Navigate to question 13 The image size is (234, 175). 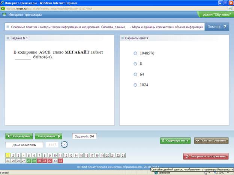[x=71, y=156]
